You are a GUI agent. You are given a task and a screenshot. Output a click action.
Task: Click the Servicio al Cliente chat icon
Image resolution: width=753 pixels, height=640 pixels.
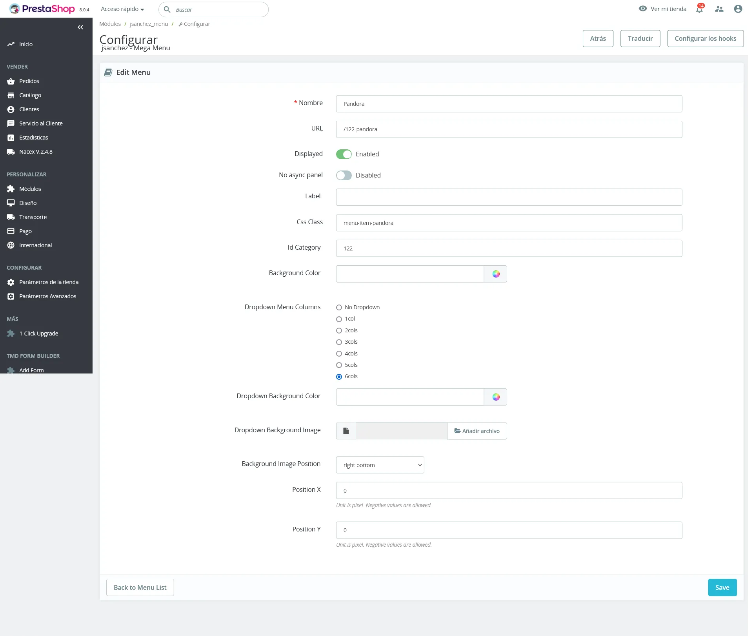pyautogui.click(x=11, y=123)
